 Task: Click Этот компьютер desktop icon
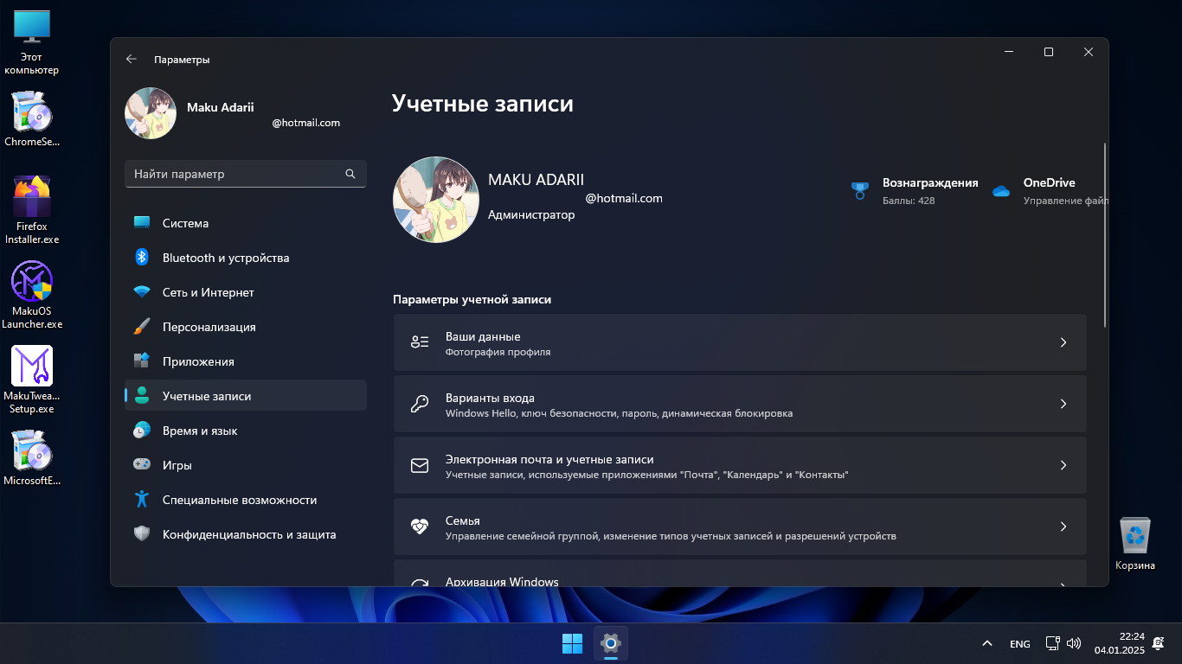coord(32,42)
